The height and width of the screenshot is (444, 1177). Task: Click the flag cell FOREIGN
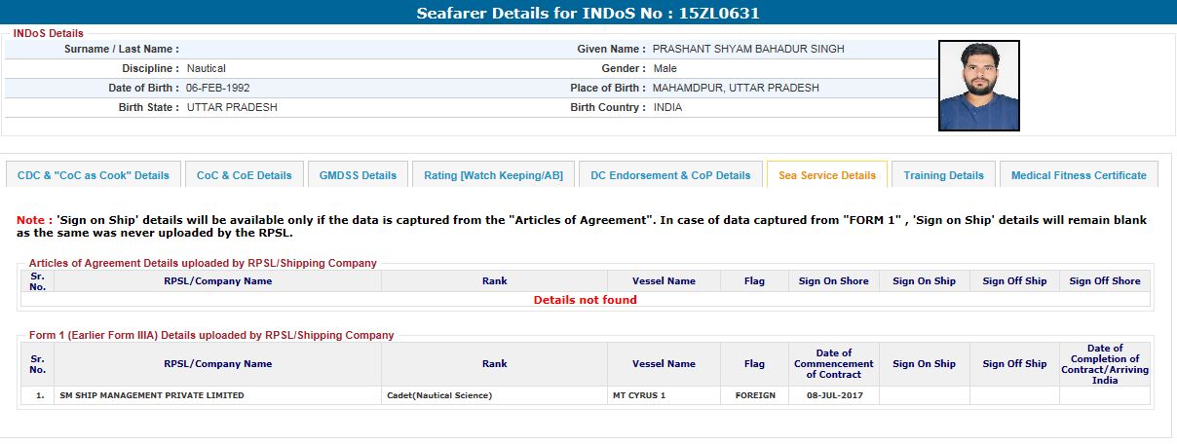coord(754,395)
